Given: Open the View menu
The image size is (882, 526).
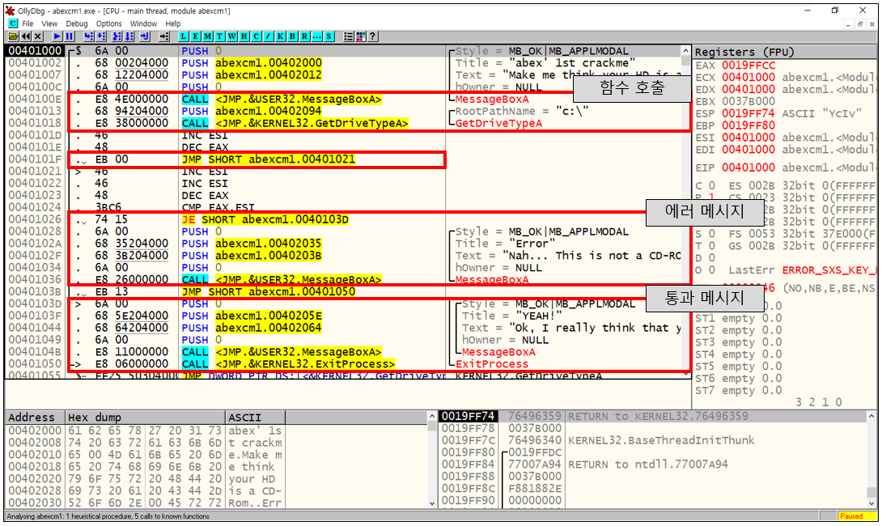Looking at the screenshot, I should pyautogui.click(x=49, y=23).
